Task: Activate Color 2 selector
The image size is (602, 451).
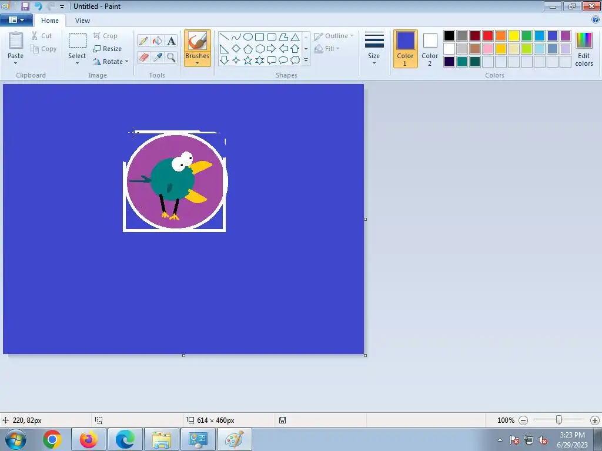Action: point(430,49)
